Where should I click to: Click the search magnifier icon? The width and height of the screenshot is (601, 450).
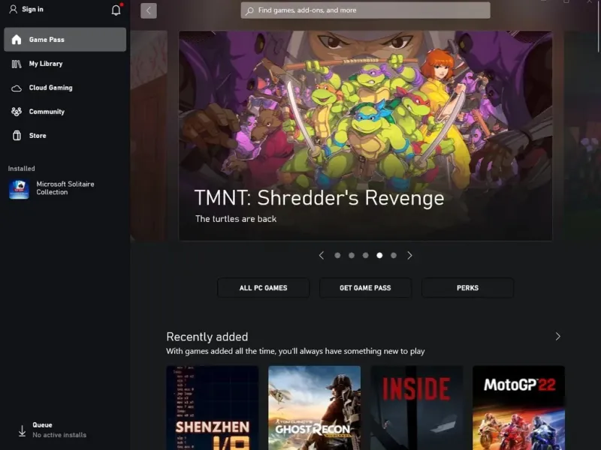[x=249, y=10]
